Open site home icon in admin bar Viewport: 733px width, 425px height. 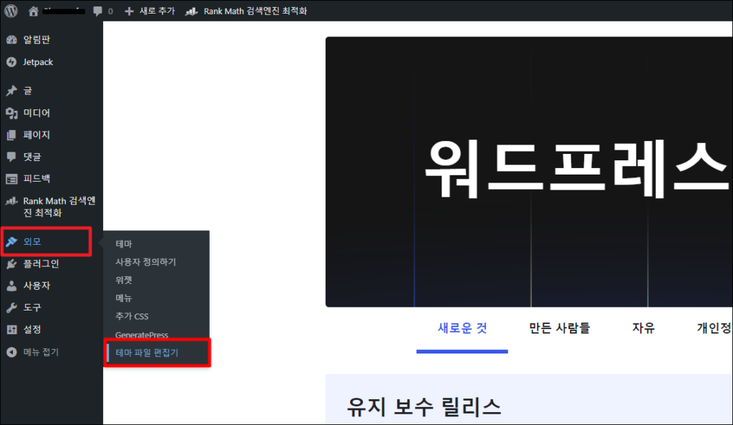coord(33,11)
